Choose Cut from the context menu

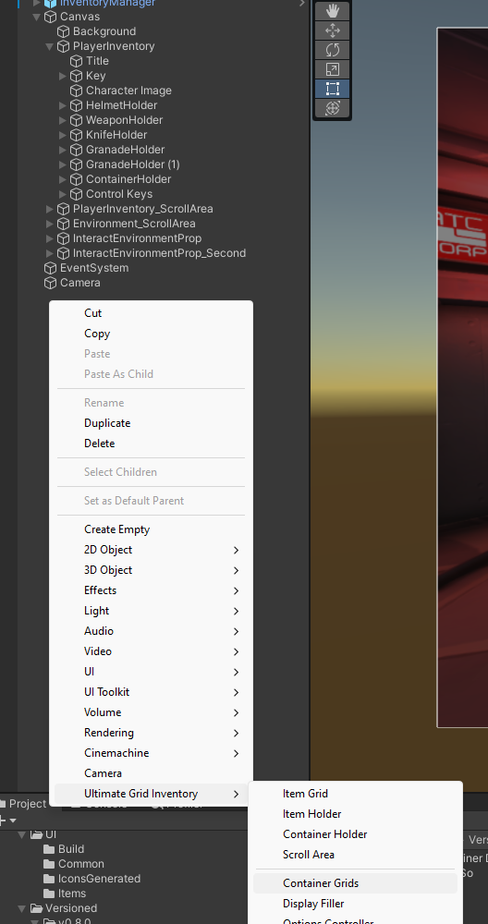point(151,313)
